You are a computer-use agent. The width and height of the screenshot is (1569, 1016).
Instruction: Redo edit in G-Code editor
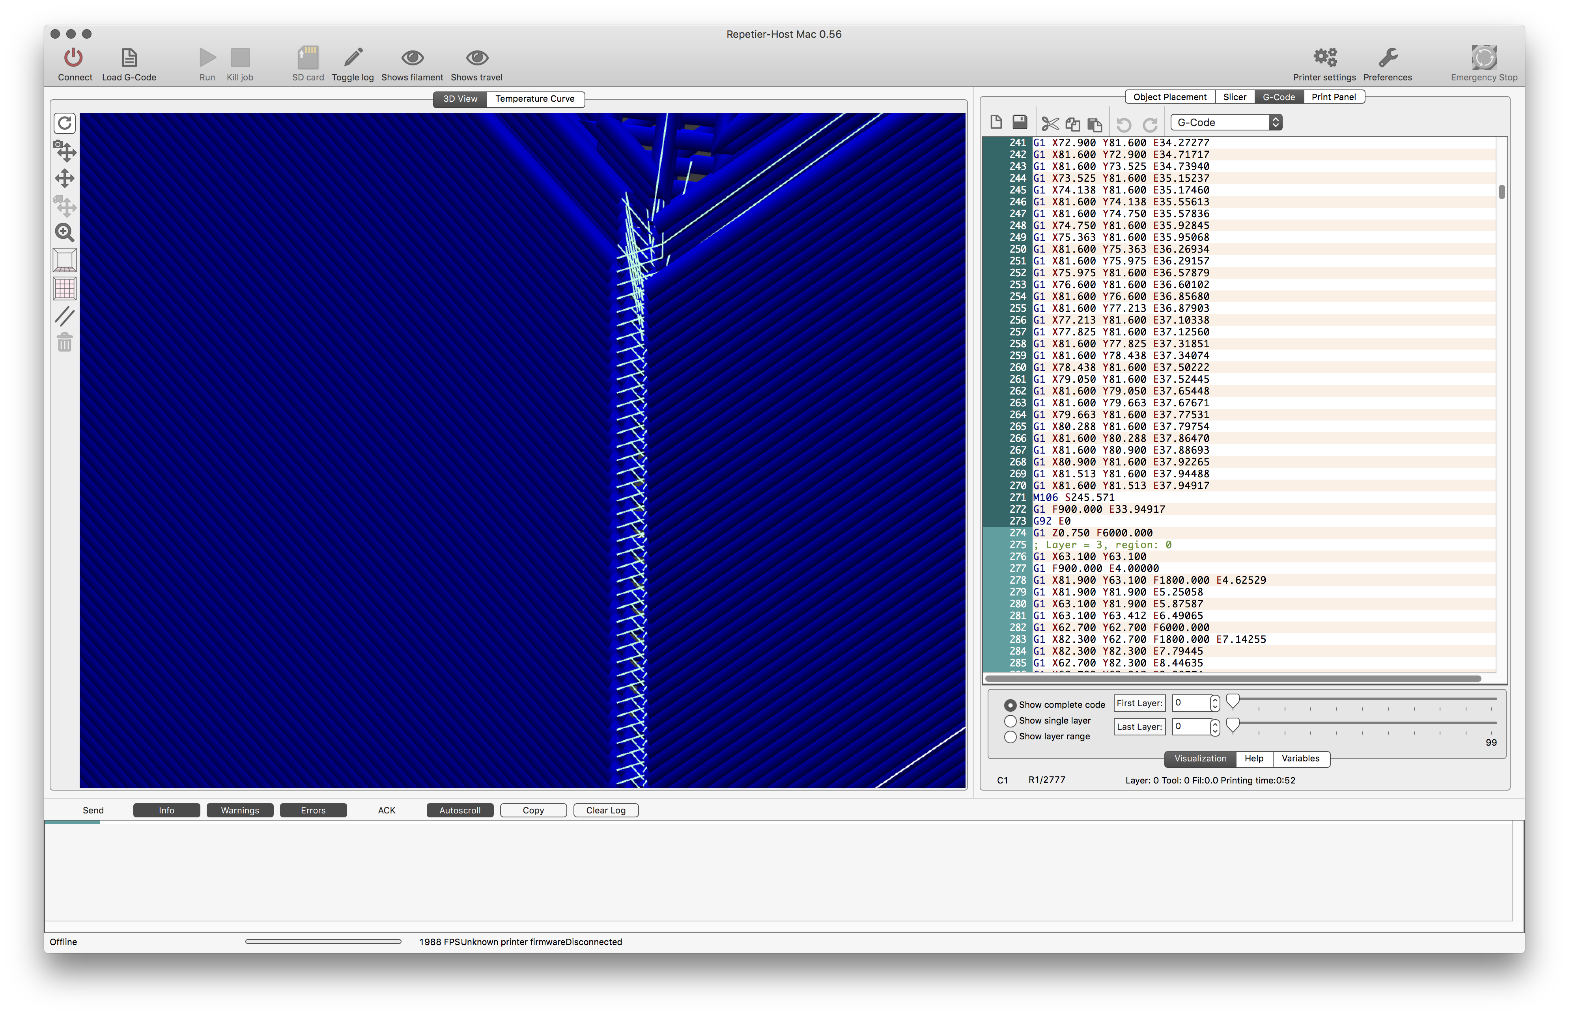point(1151,124)
